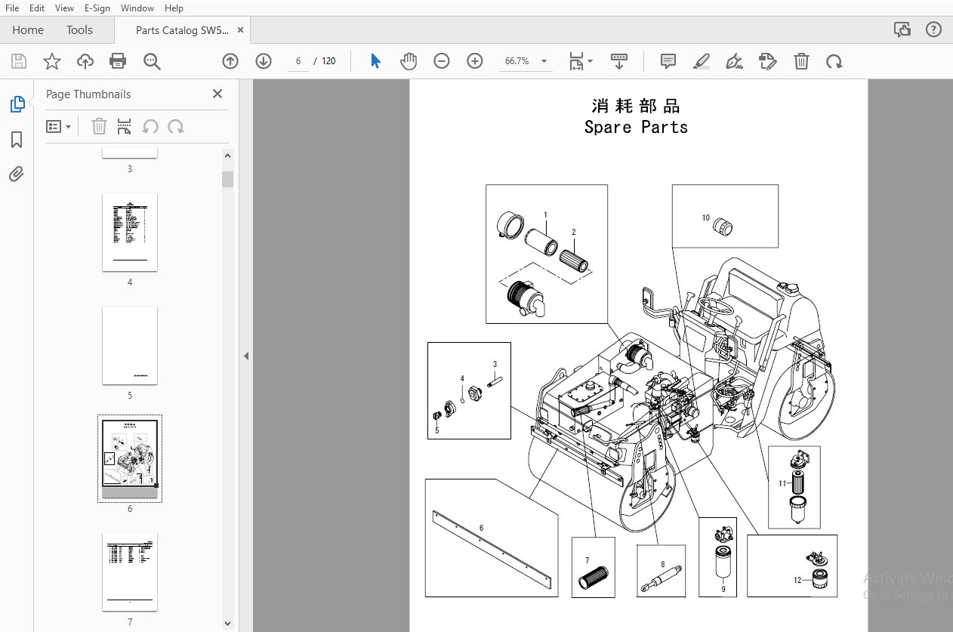
Task: Open fit page options icon
Action: pyautogui.click(x=576, y=61)
